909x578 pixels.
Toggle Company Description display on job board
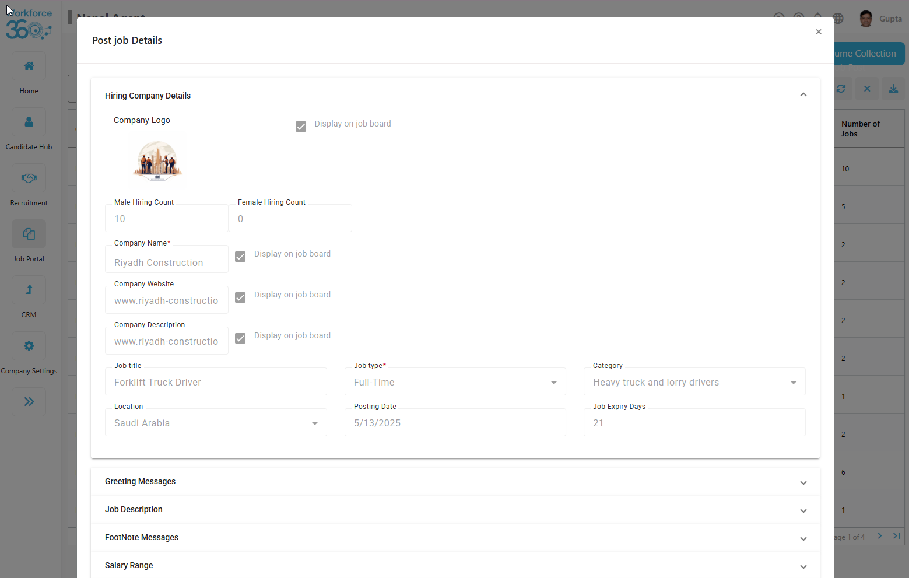pyautogui.click(x=240, y=338)
